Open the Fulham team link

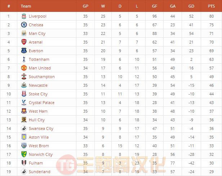click(x=36, y=163)
